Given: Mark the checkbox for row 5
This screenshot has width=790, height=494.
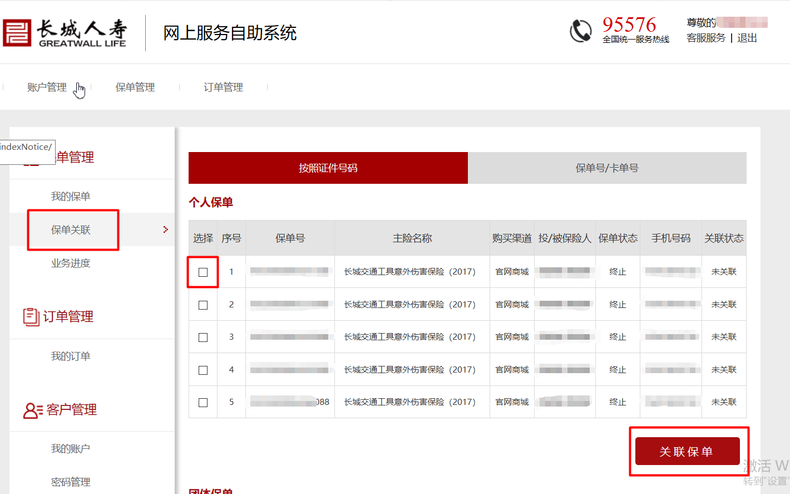Looking at the screenshot, I should pos(203,403).
